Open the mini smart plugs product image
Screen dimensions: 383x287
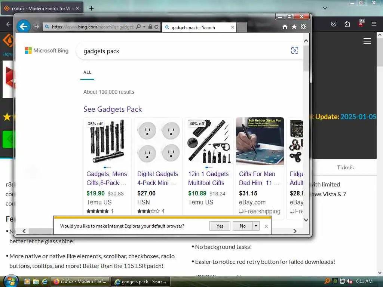pyautogui.click(x=158, y=142)
